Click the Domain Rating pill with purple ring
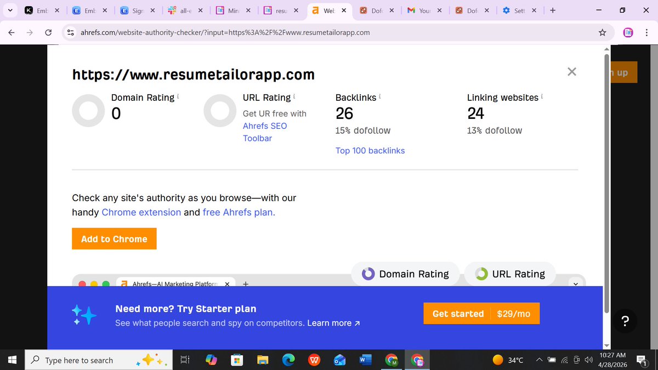658x370 pixels. [406, 274]
